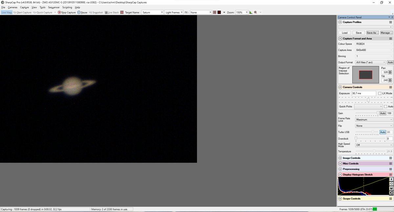Click the lightning auto-stretch histogram icon
This screenshot has width=394, height=212.
391,179
